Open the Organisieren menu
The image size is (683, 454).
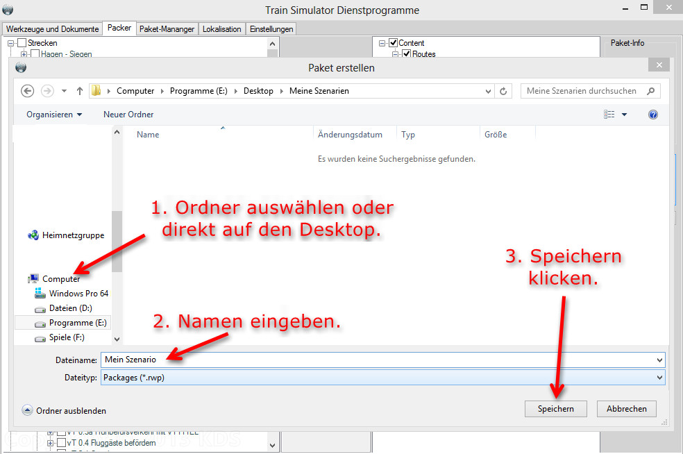[54, 115]
